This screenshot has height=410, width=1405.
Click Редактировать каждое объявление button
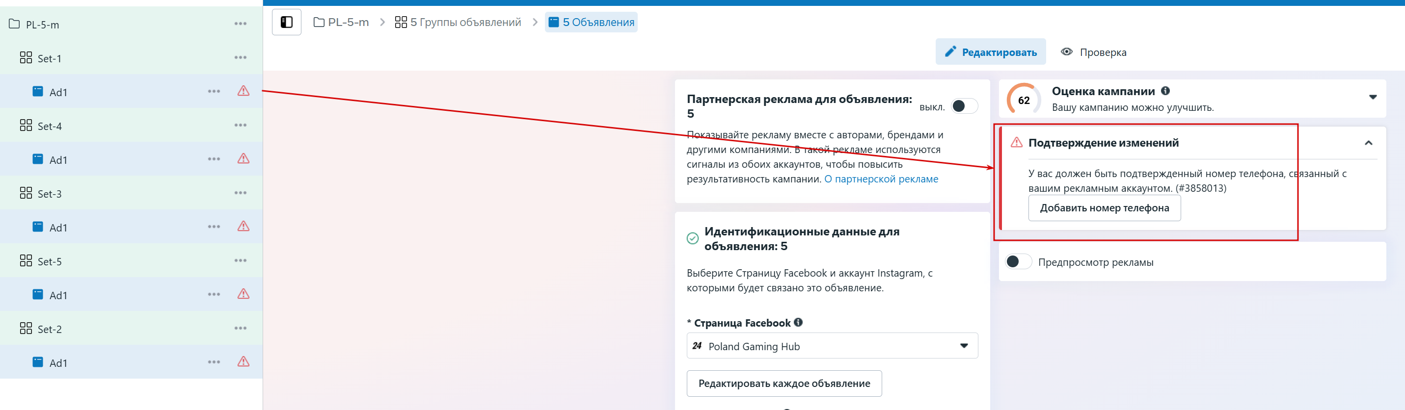point(784,384)
